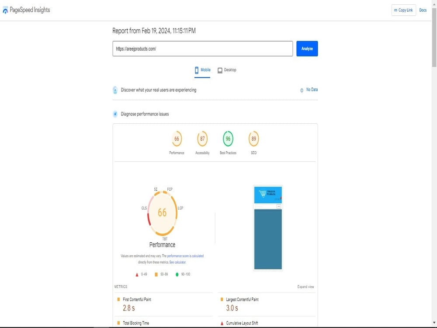Viewport: 437px width, 328px height.
Task: Click the page vertical scrollbar thumb
Action: pos(434,38)
